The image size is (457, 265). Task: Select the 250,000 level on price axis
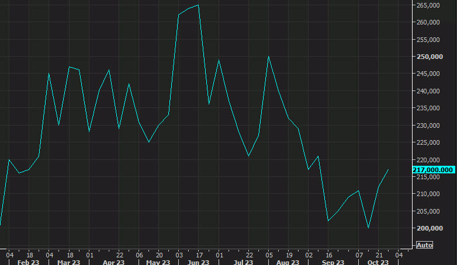428,57
